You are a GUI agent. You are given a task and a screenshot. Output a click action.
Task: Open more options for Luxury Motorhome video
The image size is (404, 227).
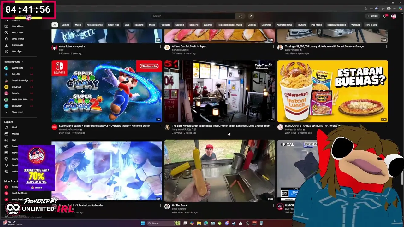click(x=387, y=47)
